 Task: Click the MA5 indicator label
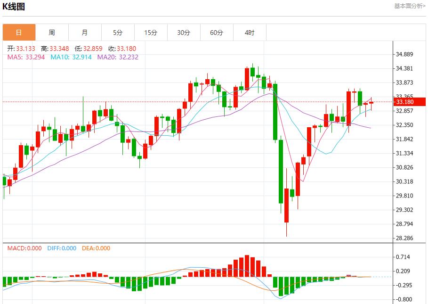click(26, 57)
